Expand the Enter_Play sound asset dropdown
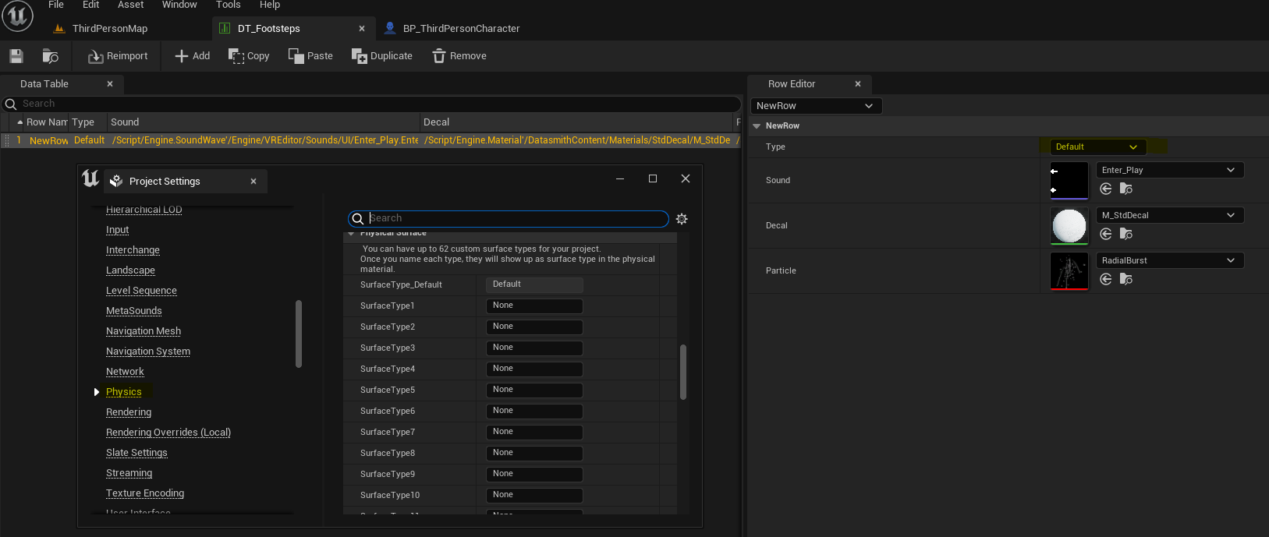Screen dimensions: 1269x537 coord(1168,170)
